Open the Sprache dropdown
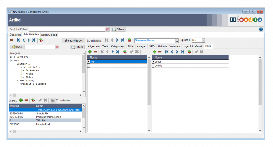 tap(203, 40)
